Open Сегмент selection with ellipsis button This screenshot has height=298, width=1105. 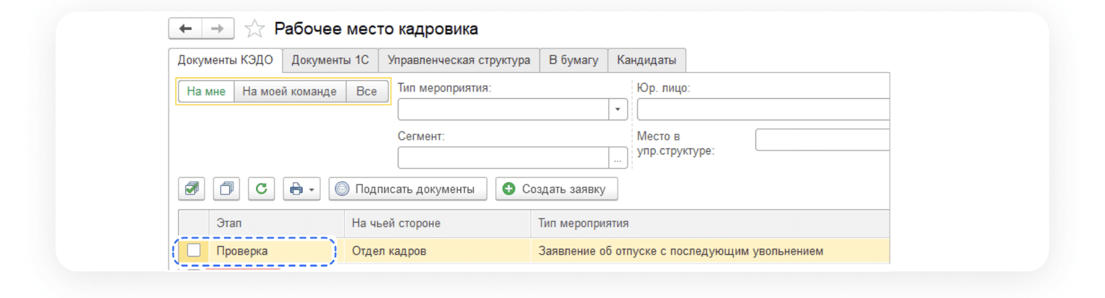pyautogui.click(x=618, y=158)
